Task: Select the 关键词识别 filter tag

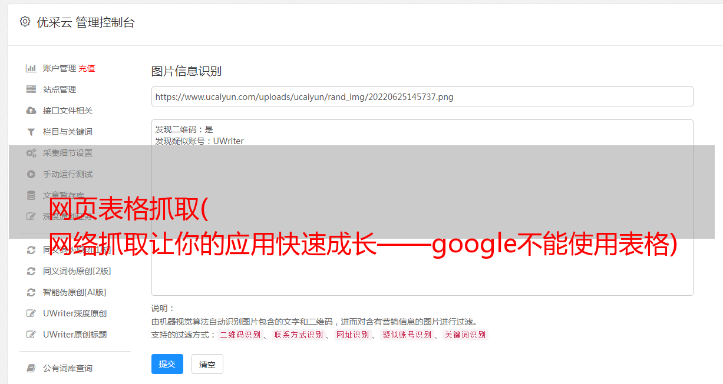Action: click(465, 335)
